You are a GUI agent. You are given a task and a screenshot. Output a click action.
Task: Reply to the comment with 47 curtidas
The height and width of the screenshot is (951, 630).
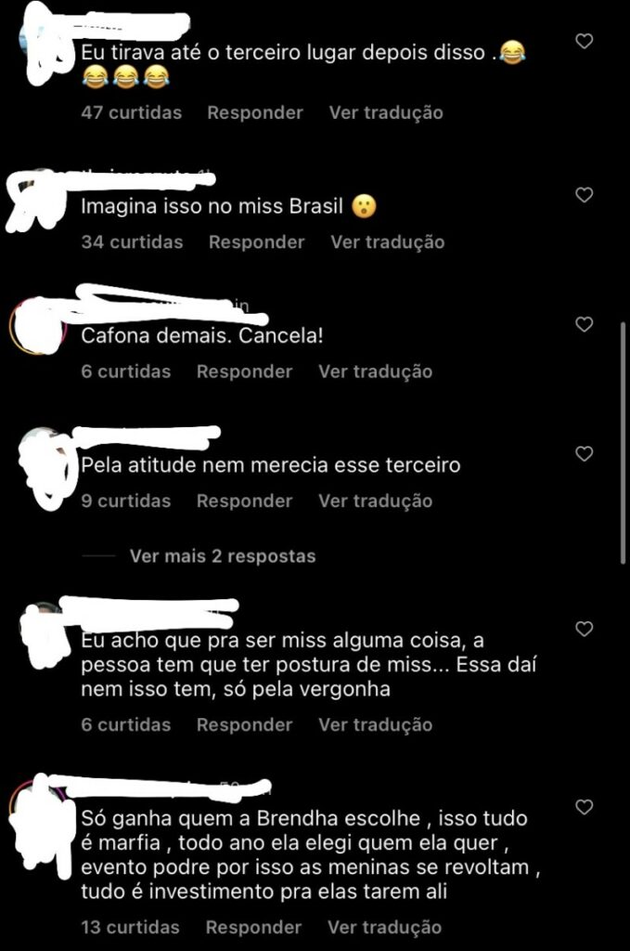point(255,112)
